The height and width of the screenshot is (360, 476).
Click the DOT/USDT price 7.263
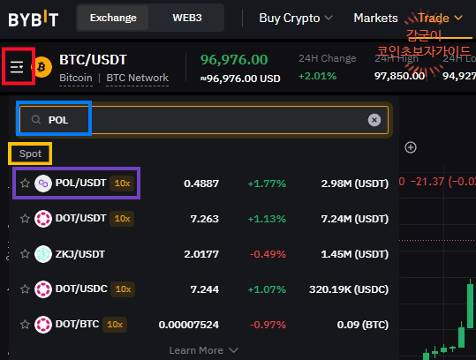coord(204,219)
